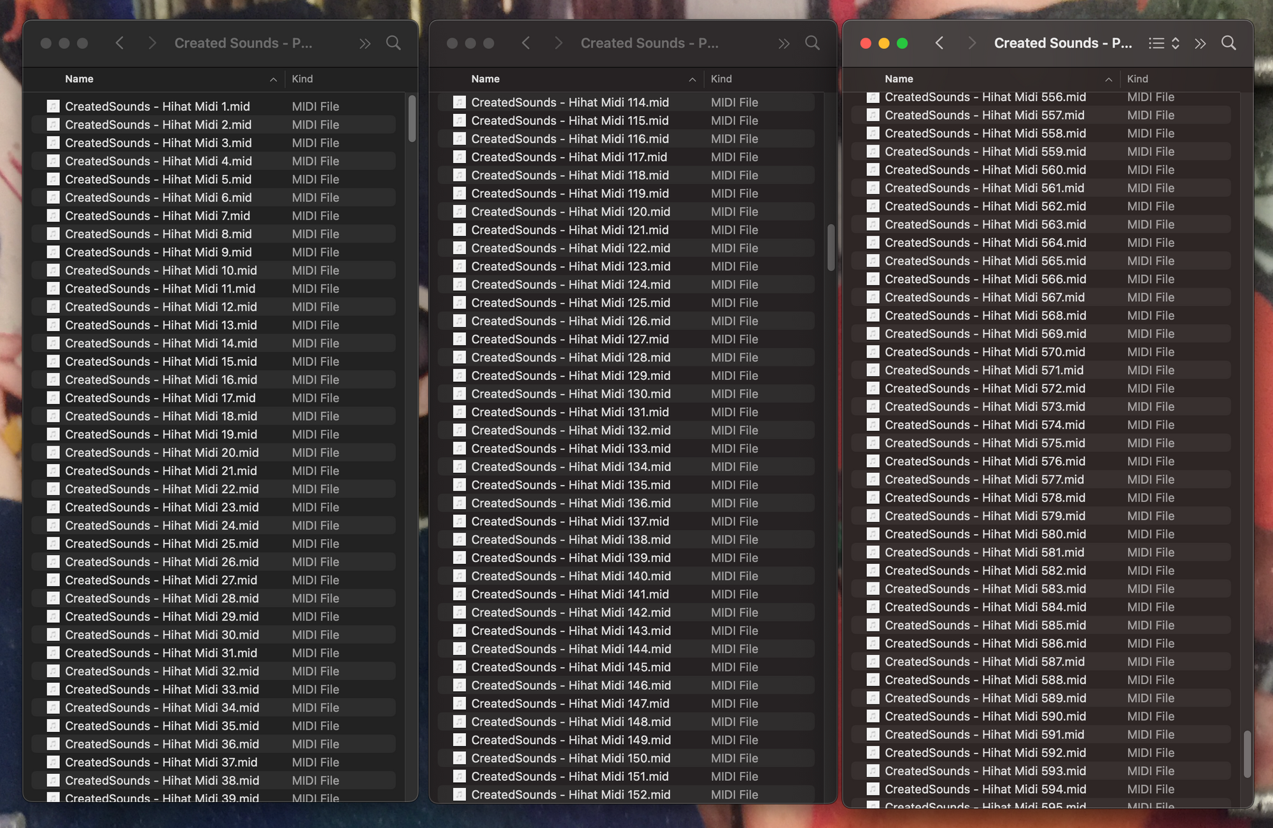Image resolution: width=1273 pixels, height=828 pixels.
Task: Click search icon in middle Finder window
Action: (812, 43)
